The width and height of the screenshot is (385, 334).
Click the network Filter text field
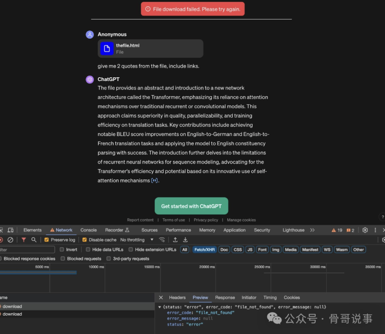pyautogui.click(x=27, y=250)
